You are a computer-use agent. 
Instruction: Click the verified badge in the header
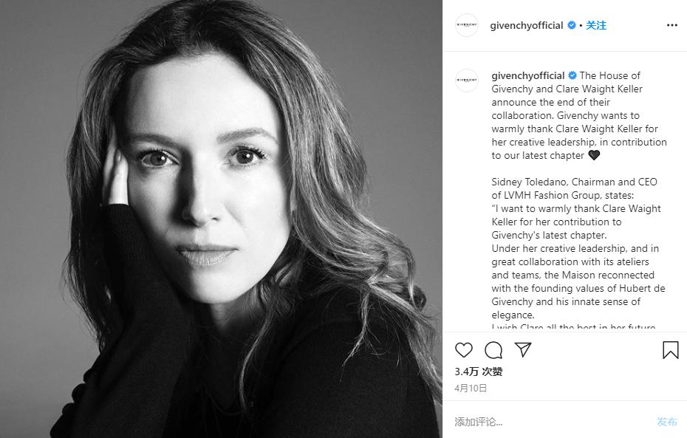point(571,25)
